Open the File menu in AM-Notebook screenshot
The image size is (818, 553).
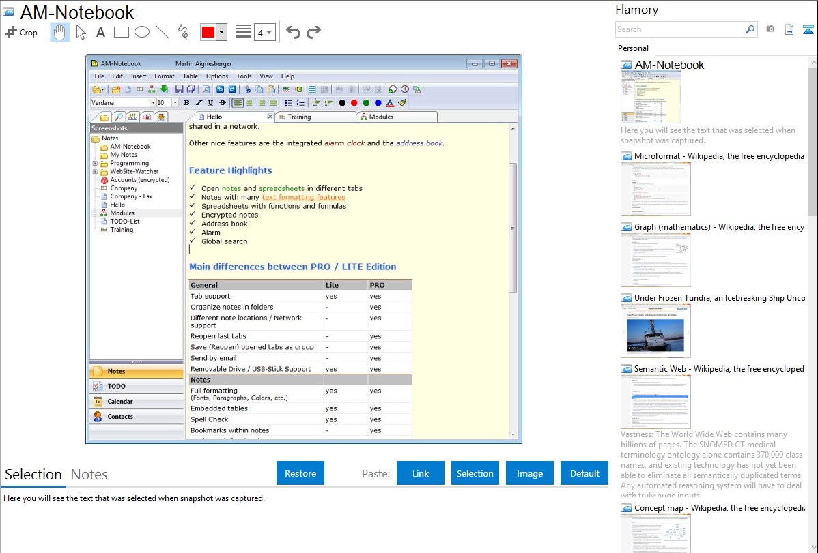coord(99,76)
